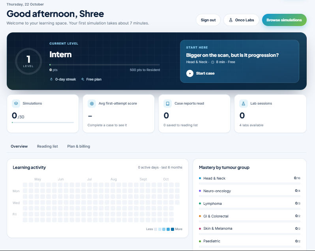This screenshot has height=251, width=315.
Task: Click '0 active days · last 6 months' text
Action: 160,167
